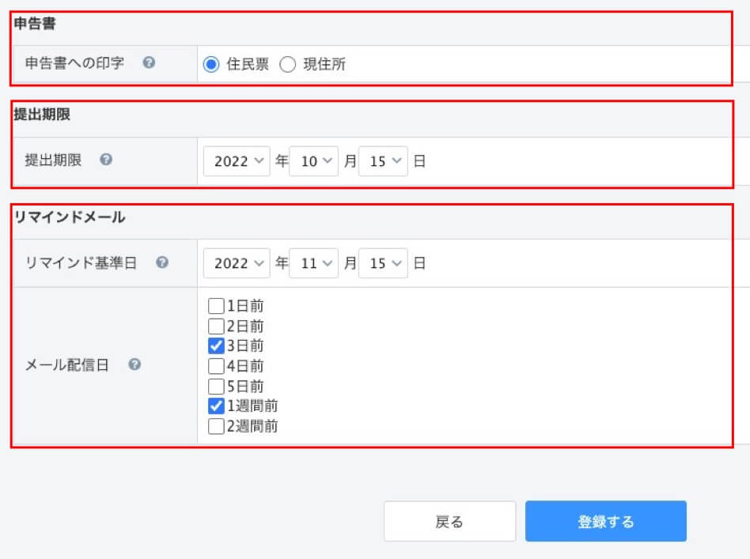Viewport: 750px width, 559px height.
Task: Click the 戻る button
Action: coord(449,521)
